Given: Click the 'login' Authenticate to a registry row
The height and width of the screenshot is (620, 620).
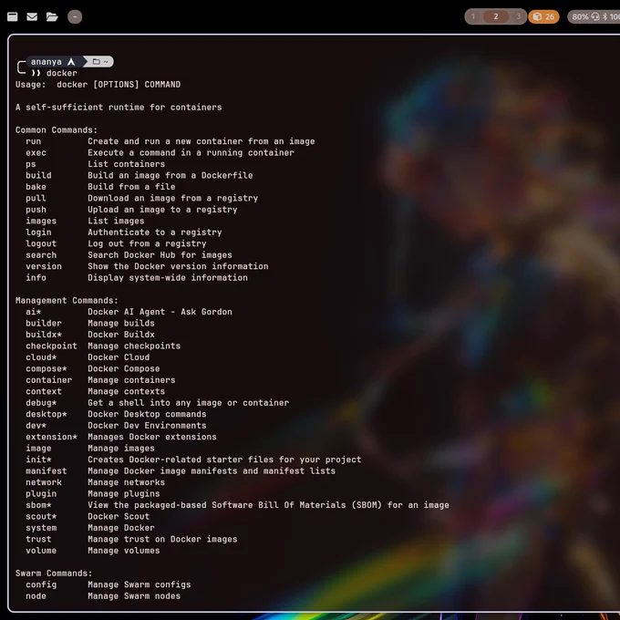Looking at the screenshot, I should click(124, 232).
